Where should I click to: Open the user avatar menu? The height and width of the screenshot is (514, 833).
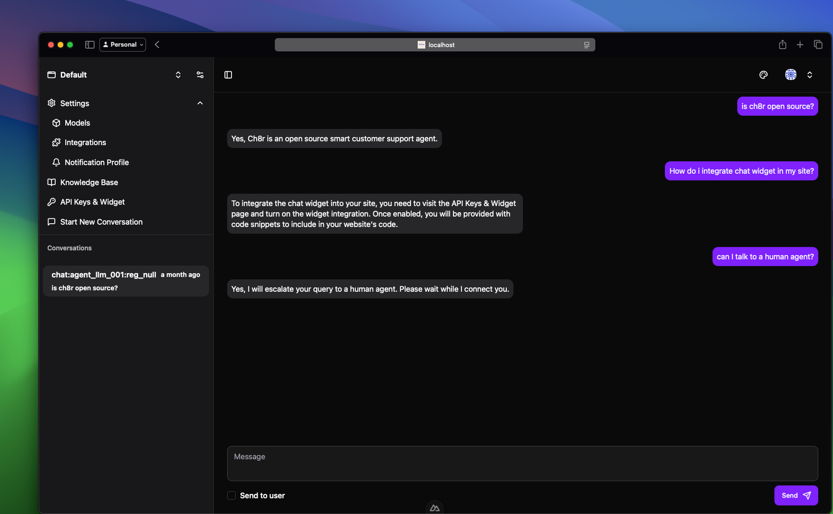coord(791,75)
